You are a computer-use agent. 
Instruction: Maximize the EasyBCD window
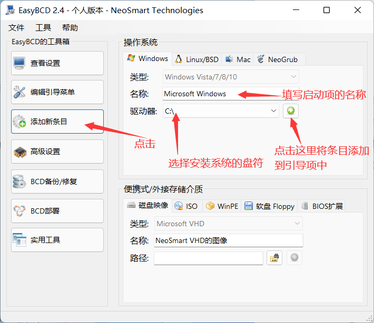coord(327,10)
